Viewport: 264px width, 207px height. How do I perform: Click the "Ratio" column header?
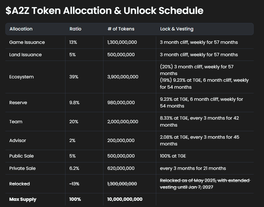click(x=75, y=29)
